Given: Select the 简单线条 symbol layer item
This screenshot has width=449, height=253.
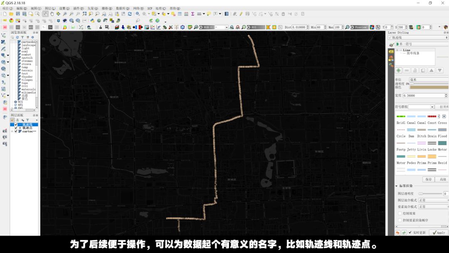Looking at the screenshot, I should (x=413, y=53).
